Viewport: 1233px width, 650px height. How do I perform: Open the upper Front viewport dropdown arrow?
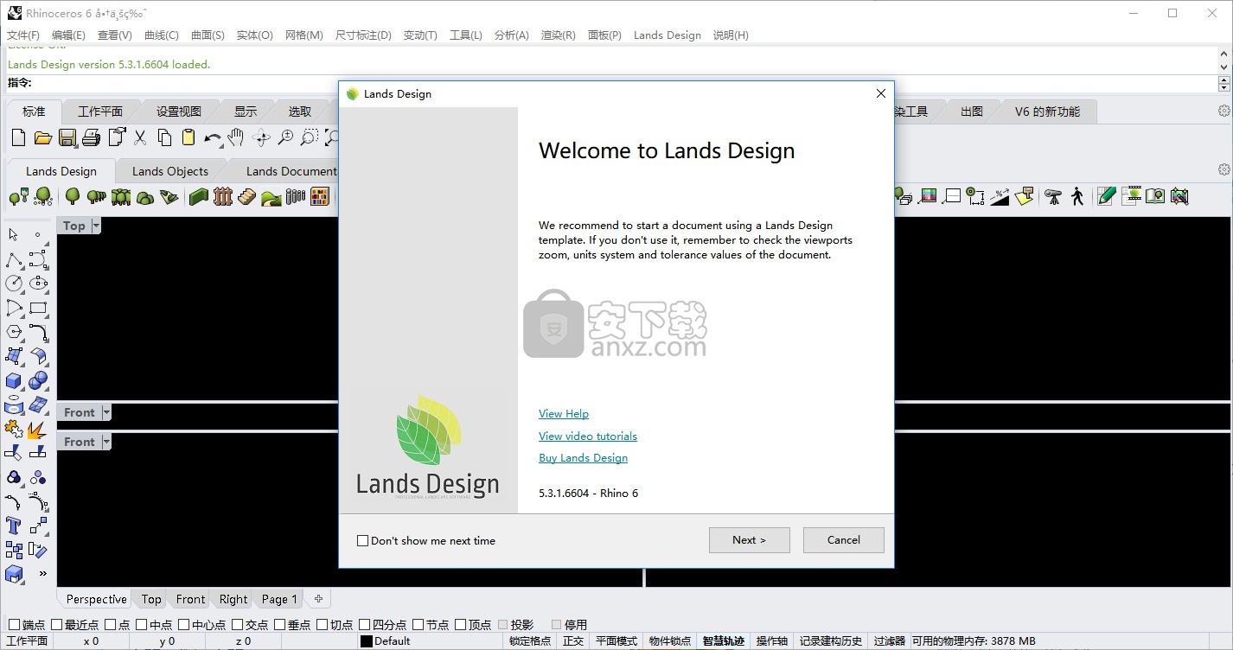106,413
